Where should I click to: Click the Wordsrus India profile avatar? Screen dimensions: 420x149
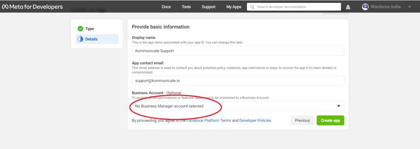365,7
